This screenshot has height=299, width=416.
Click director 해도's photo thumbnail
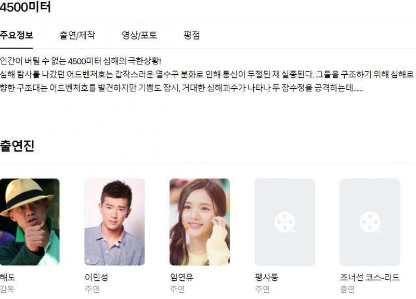[x=30, y=222]
